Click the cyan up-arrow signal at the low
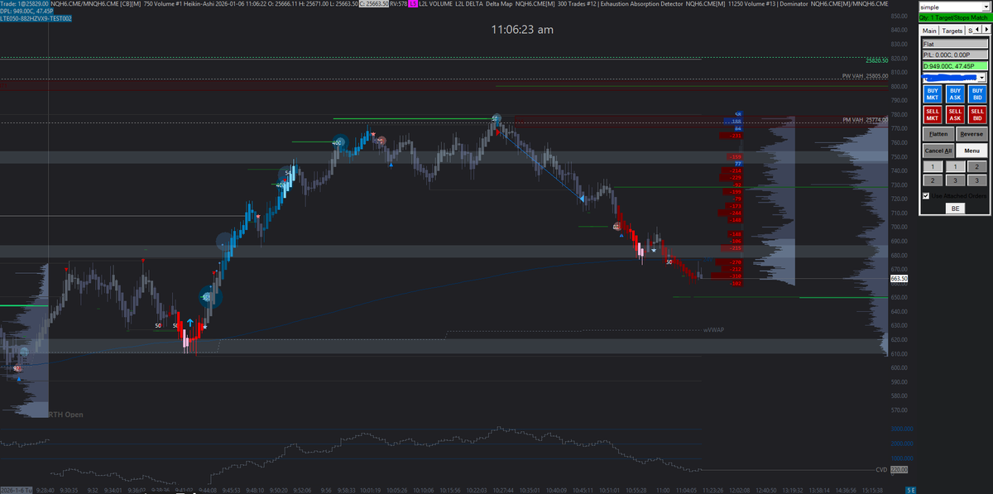 (x=189, y=323)
